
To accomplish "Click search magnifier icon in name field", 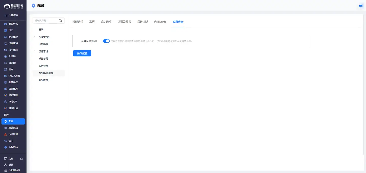I will click(60, 21).
